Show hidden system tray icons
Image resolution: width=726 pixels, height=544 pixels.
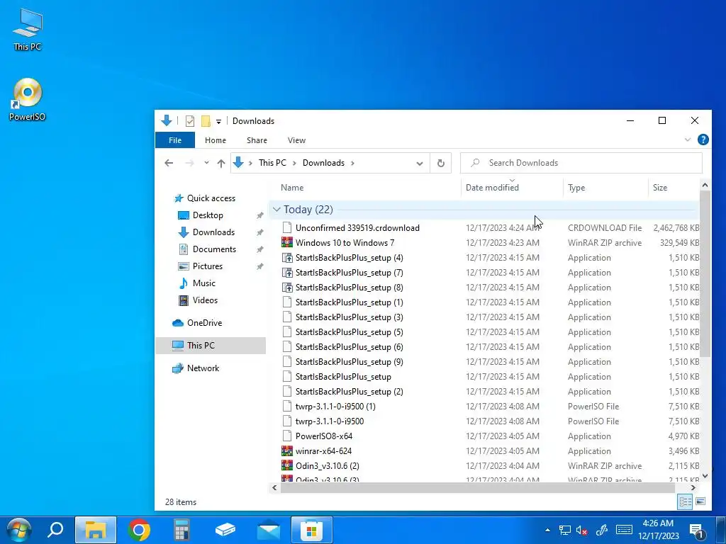tap(548, 530)
